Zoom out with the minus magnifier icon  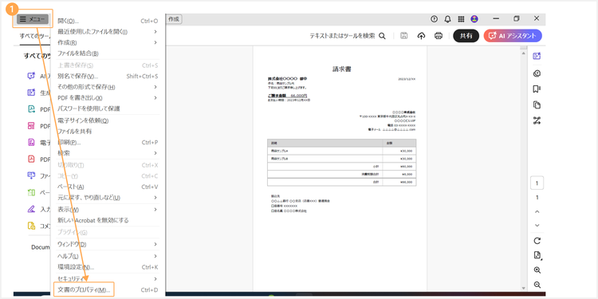pos(537,285)
